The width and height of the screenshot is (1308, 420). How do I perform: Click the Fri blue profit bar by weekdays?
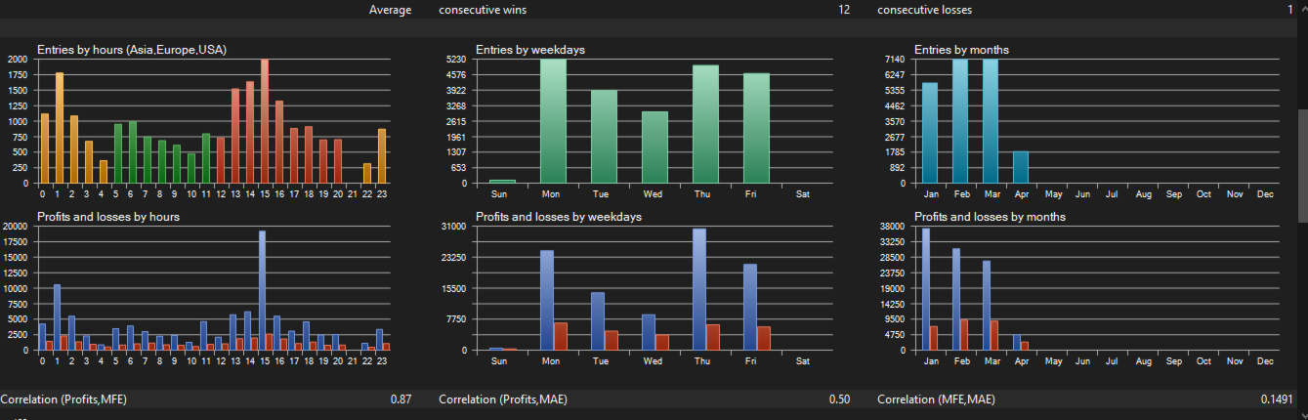pyautogui.click(x=750, y=307)
